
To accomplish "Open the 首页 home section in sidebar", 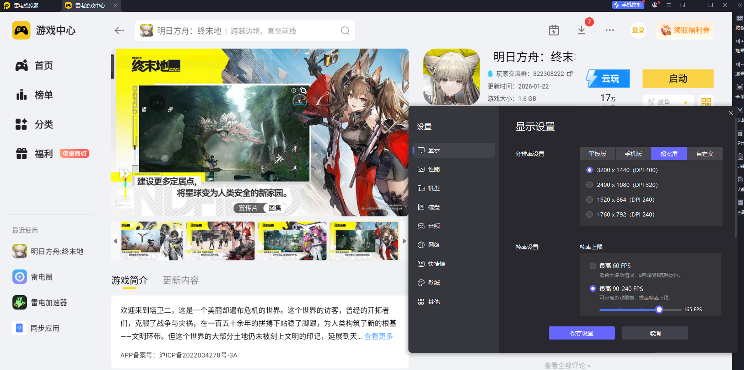I will tap(34, 65).
